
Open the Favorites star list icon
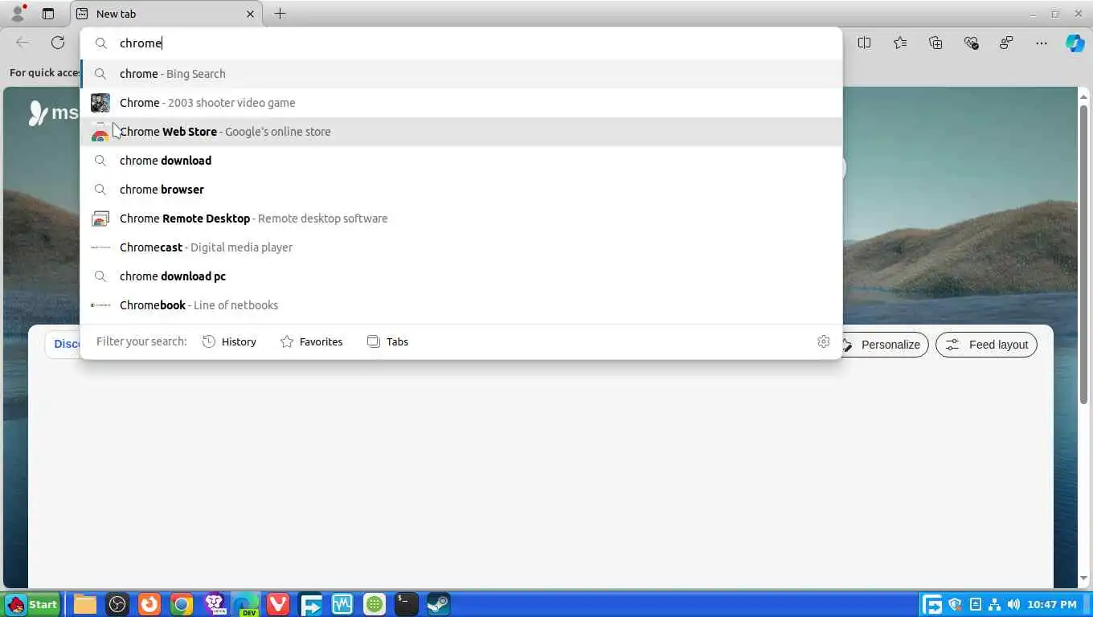click(900, 43)
